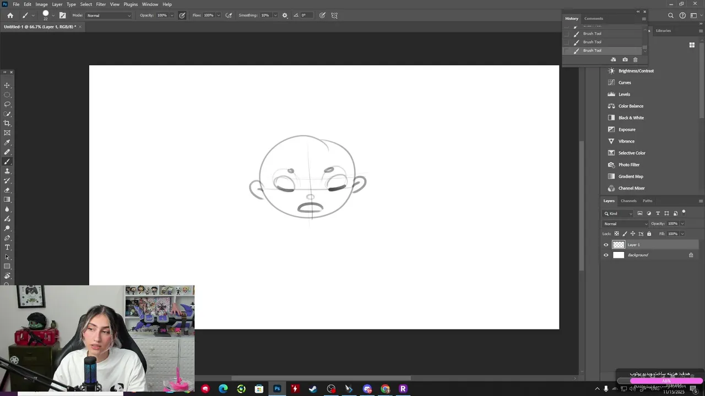705x396 pixels.
Task: Select the Eyedropper tool
Action: point(7,142)
